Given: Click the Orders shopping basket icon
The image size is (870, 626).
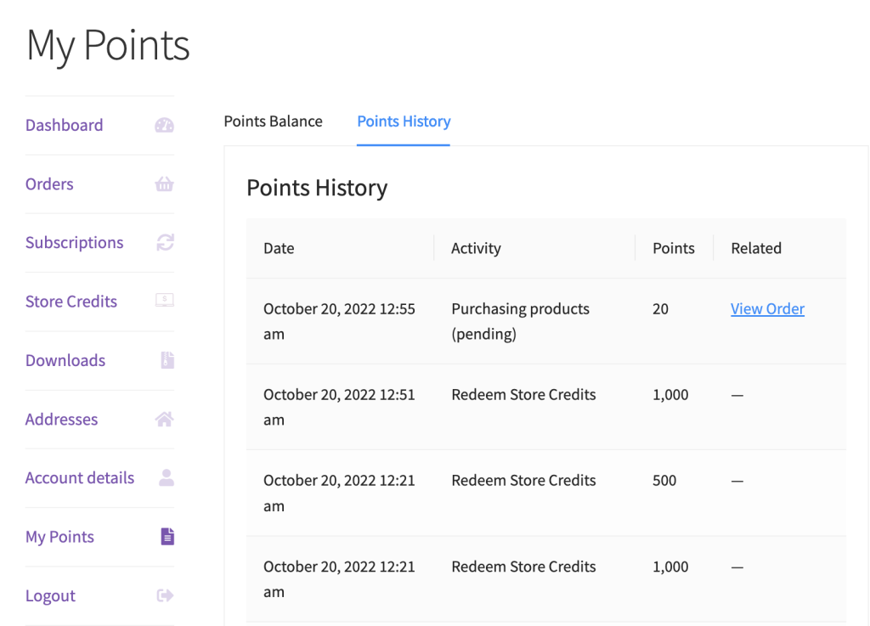Looking at the screenshot, I should (x=164, y=184).
